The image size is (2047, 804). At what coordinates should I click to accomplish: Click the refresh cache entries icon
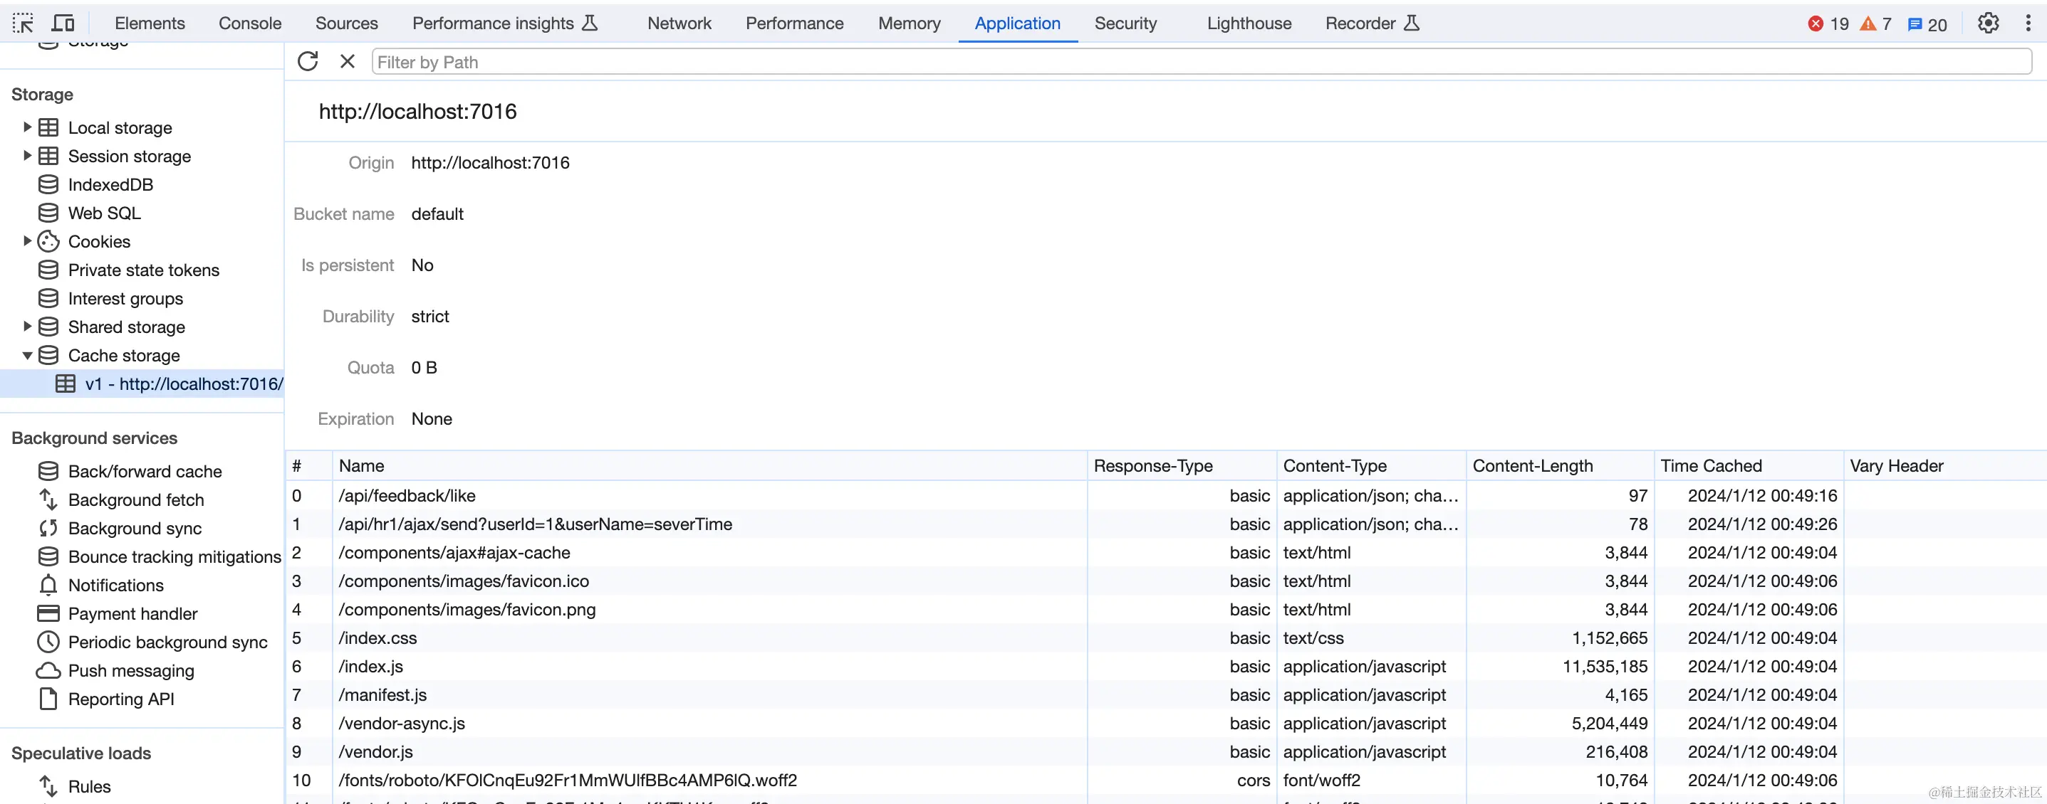pyautogui.click(x=308, y=61)
